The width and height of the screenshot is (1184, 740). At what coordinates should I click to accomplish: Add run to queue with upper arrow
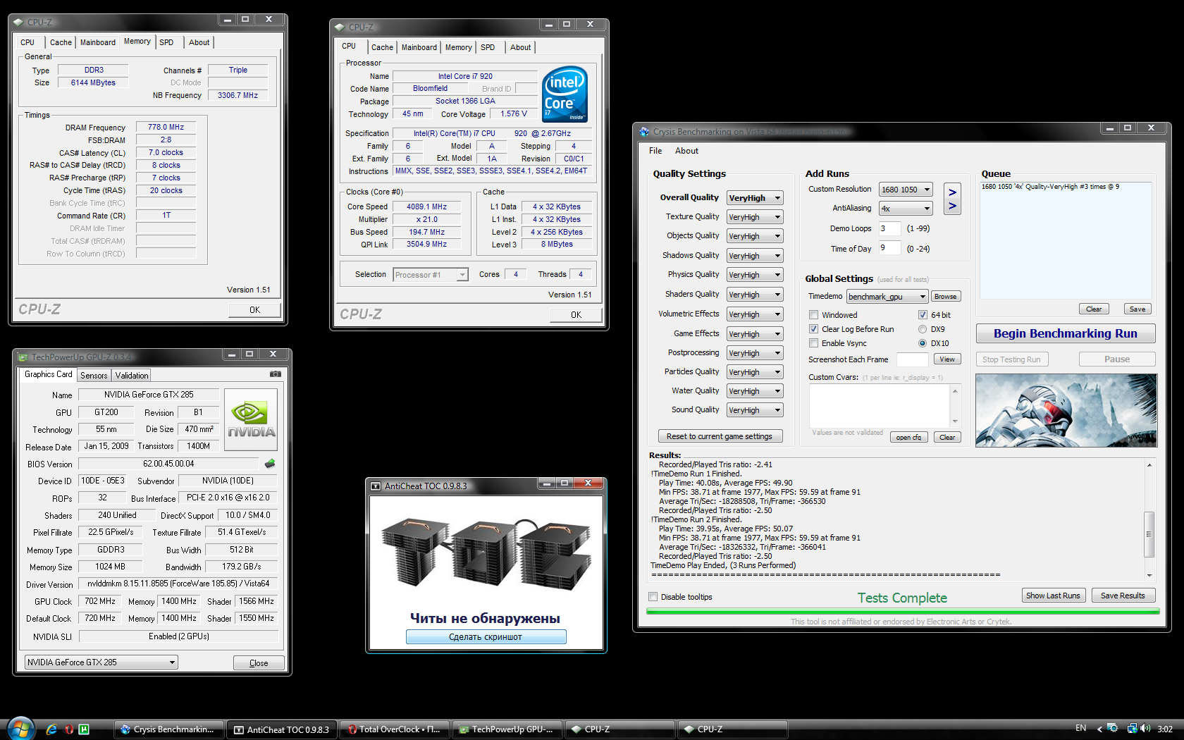pos(952,192)
